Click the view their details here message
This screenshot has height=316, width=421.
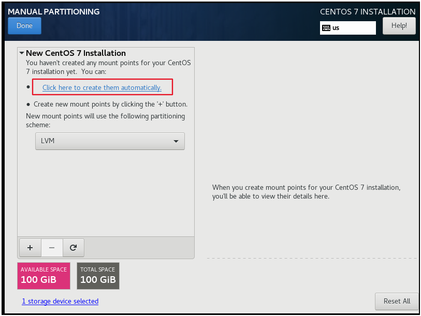click(x=306, y=192)
